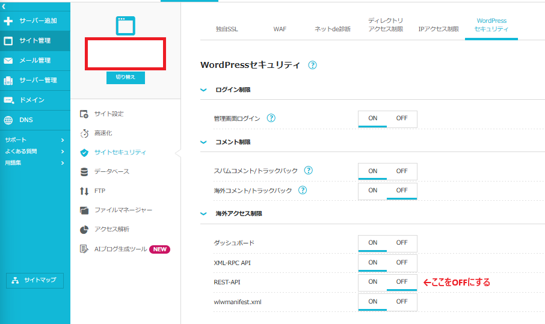Click the 切り替え button
The height and width of the screenshot is (324, 545).
click(125, 78)
